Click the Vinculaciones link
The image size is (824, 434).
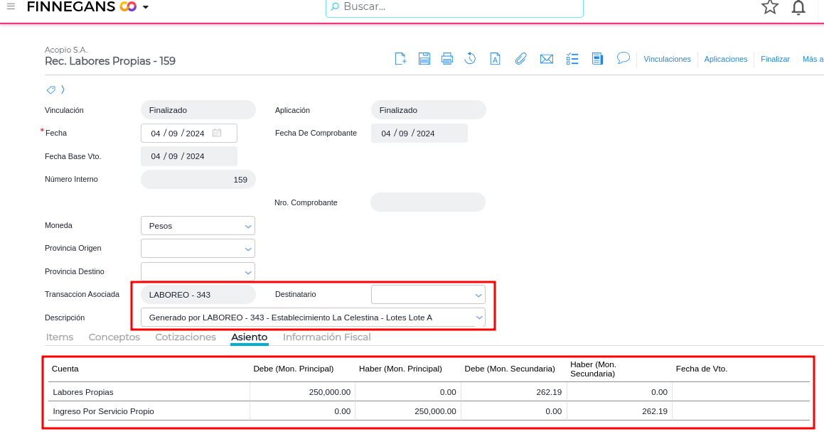click(x=667, y=59)
